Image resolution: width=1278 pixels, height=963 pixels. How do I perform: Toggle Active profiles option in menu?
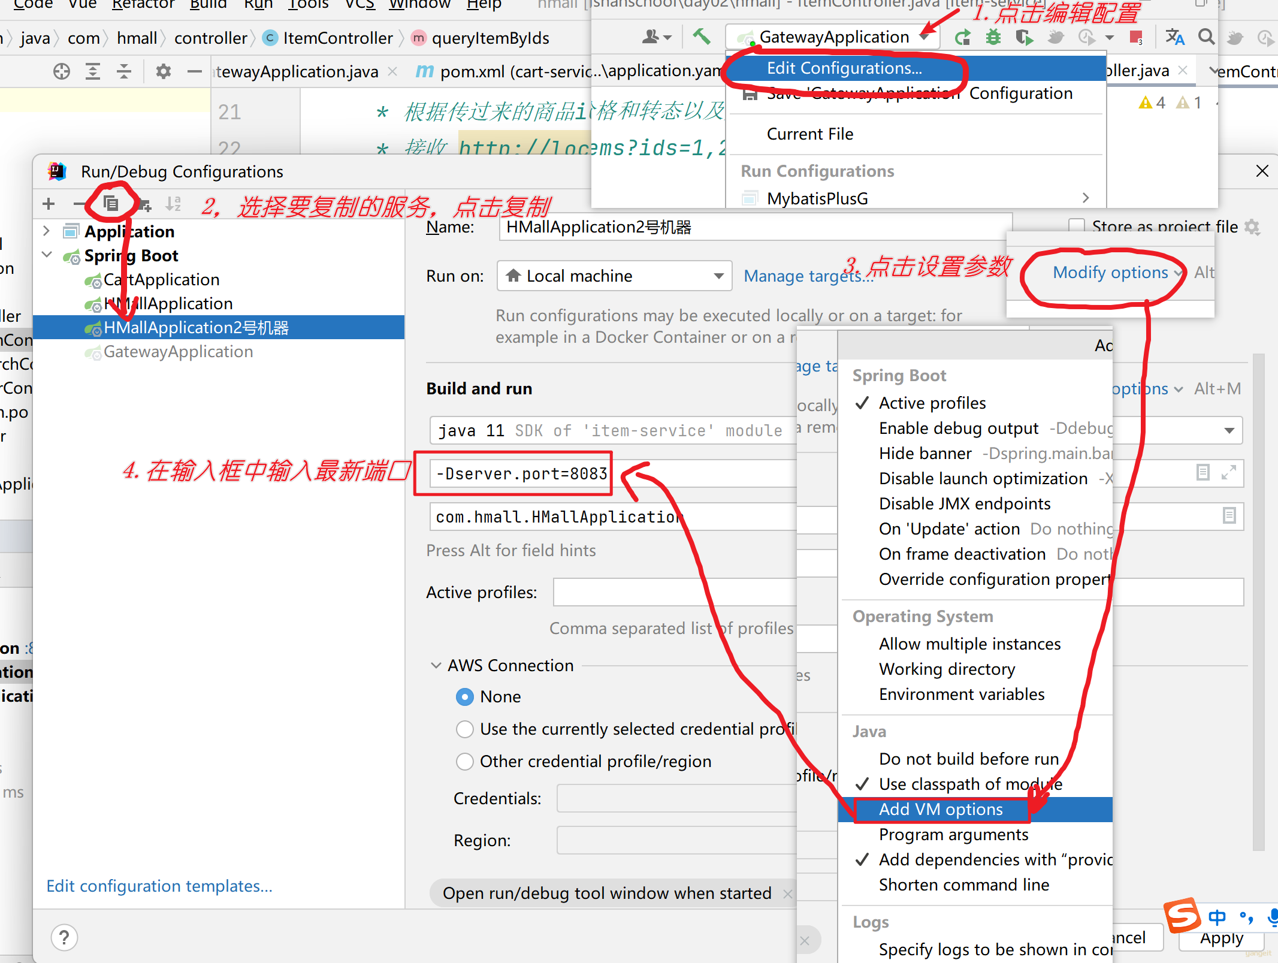click(x=975, y=403)
